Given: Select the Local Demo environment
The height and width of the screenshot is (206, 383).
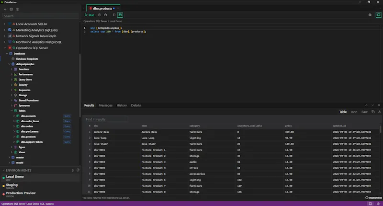Looking at the screenshot, I should tap(40, 178).
